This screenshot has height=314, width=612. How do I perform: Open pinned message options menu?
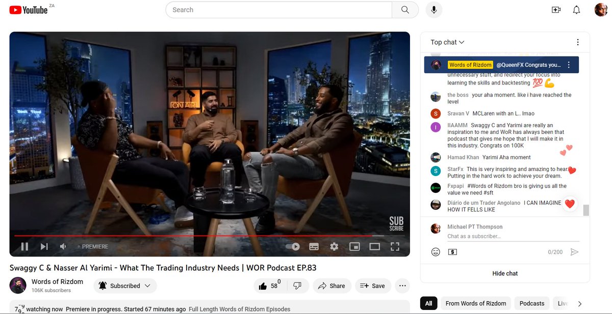tap(569, 65)
